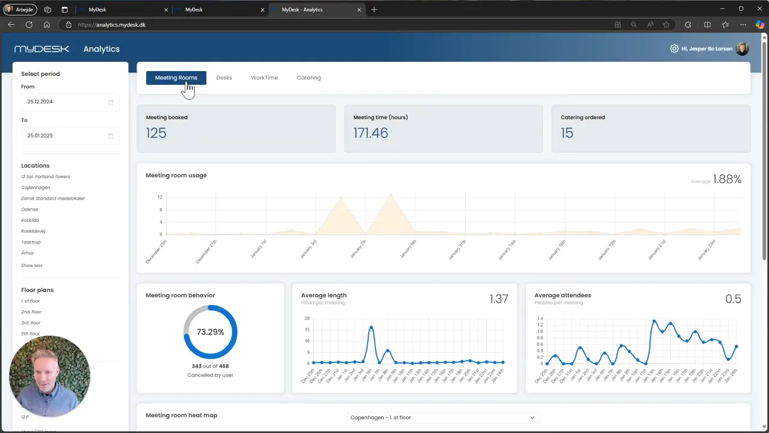The image size is (769, 433).
Task: Collapse locations list with Show less
Action: [x=32, y=265]
